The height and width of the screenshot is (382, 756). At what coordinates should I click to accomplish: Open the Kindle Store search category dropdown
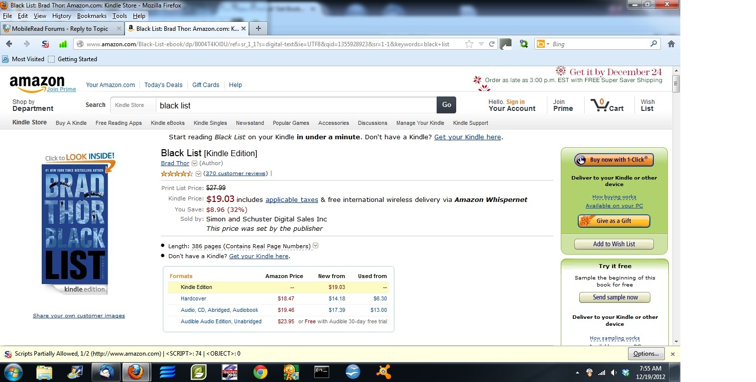tap(132, 105)
